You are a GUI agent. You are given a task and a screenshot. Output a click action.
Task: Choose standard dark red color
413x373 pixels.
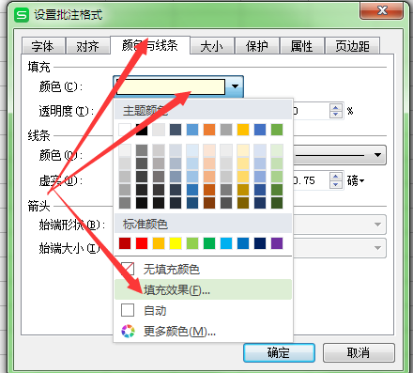(x=125, y=243)
